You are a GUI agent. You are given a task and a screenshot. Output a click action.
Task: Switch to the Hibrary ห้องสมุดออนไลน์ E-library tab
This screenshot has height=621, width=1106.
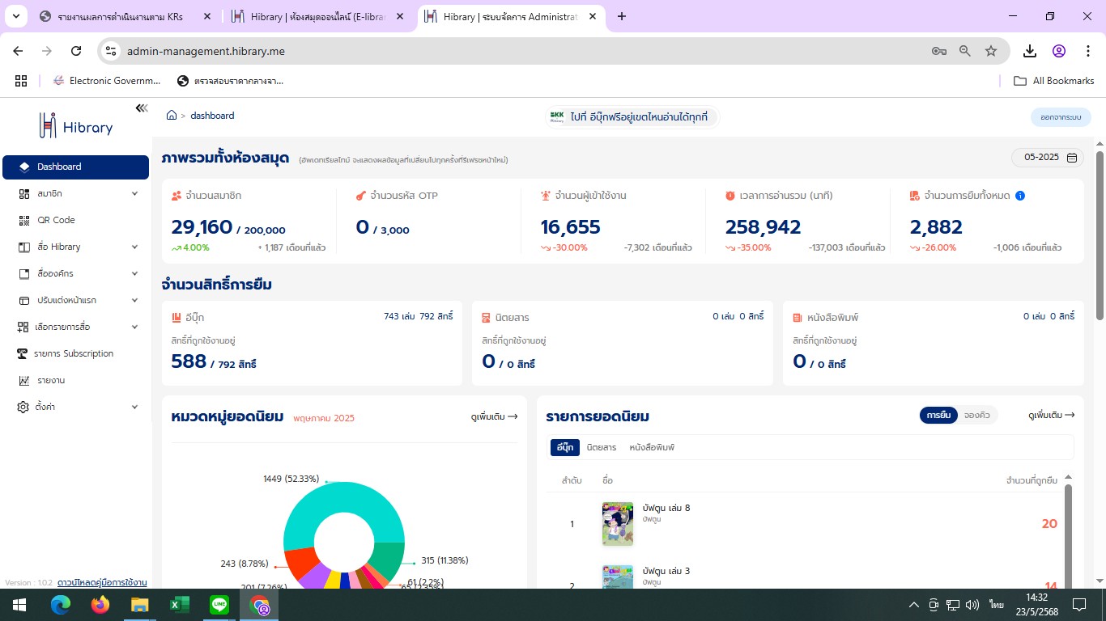point(318,16)
